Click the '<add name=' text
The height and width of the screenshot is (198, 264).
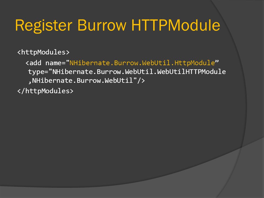45,63
